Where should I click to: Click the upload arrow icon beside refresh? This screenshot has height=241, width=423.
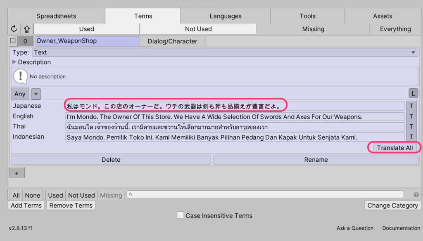tap(26, 29)
